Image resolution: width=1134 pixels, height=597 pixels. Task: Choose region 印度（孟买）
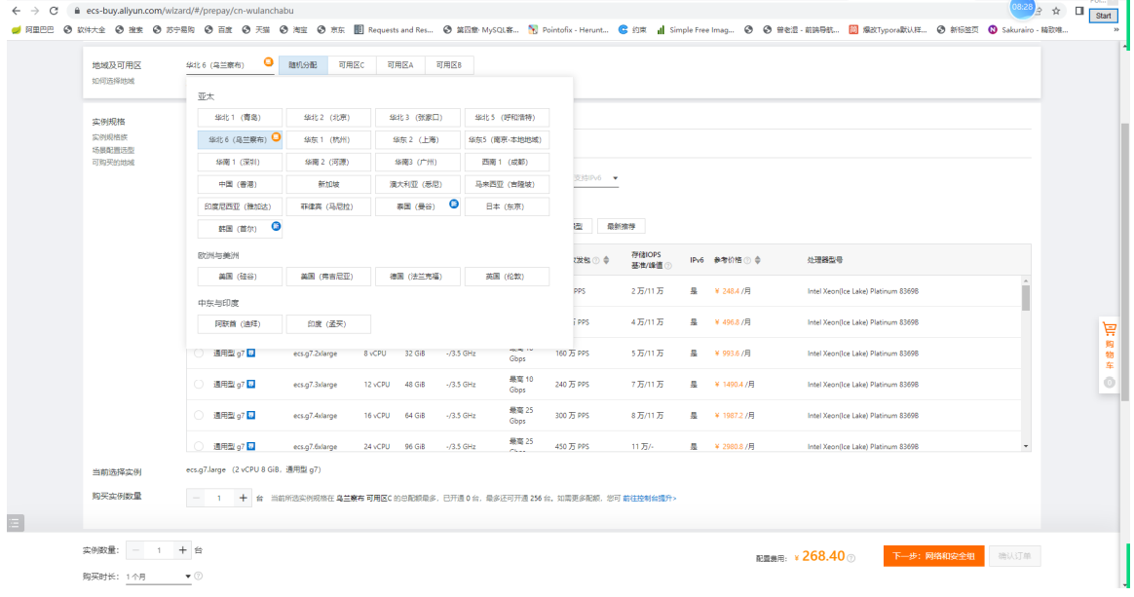[x=328, y=323]
